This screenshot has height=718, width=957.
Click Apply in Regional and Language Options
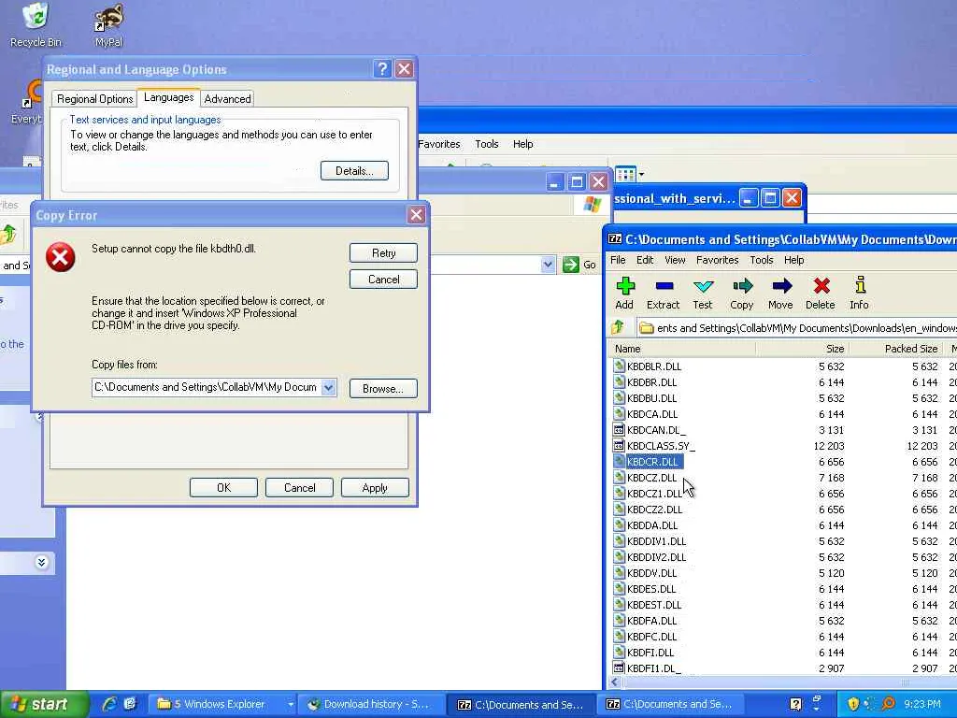click(375, 488)
